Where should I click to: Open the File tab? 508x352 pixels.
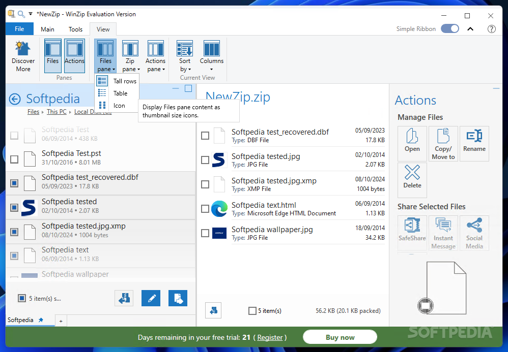coord(19,29)
